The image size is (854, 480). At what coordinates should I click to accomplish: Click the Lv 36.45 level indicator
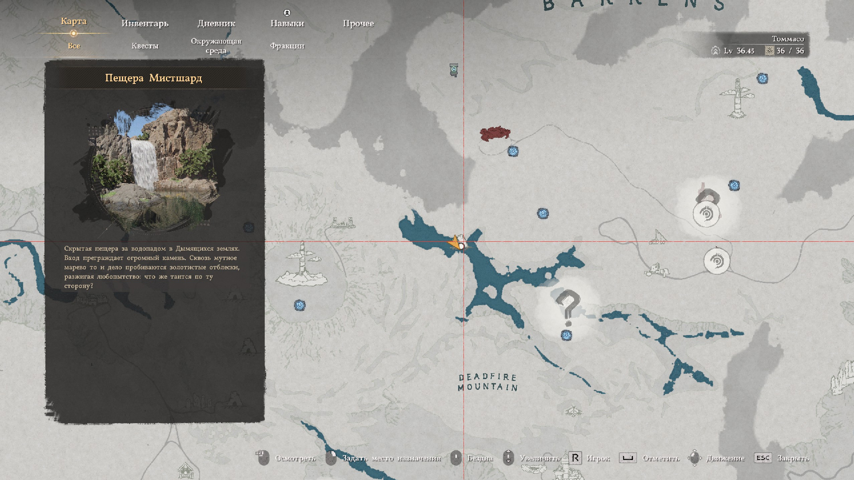coord(733,51)
